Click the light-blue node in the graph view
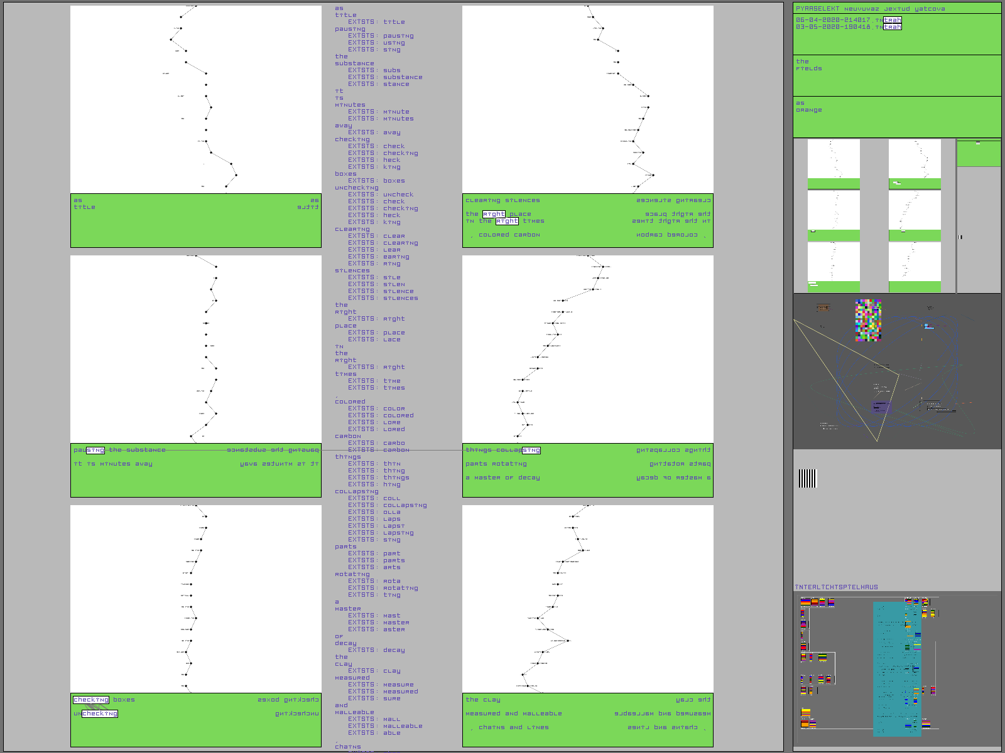Viewport: 1005px width, 753px height. point(928,326)
